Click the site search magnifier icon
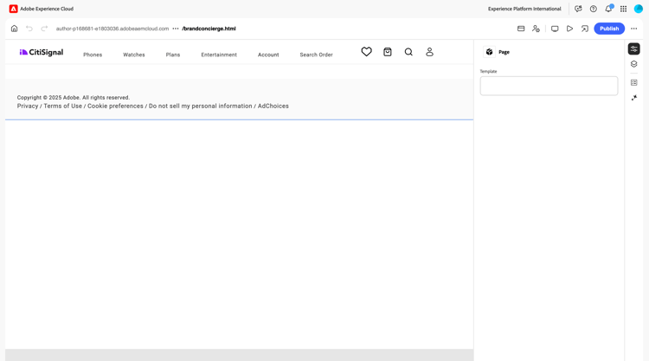 click(x=408, y=52)
